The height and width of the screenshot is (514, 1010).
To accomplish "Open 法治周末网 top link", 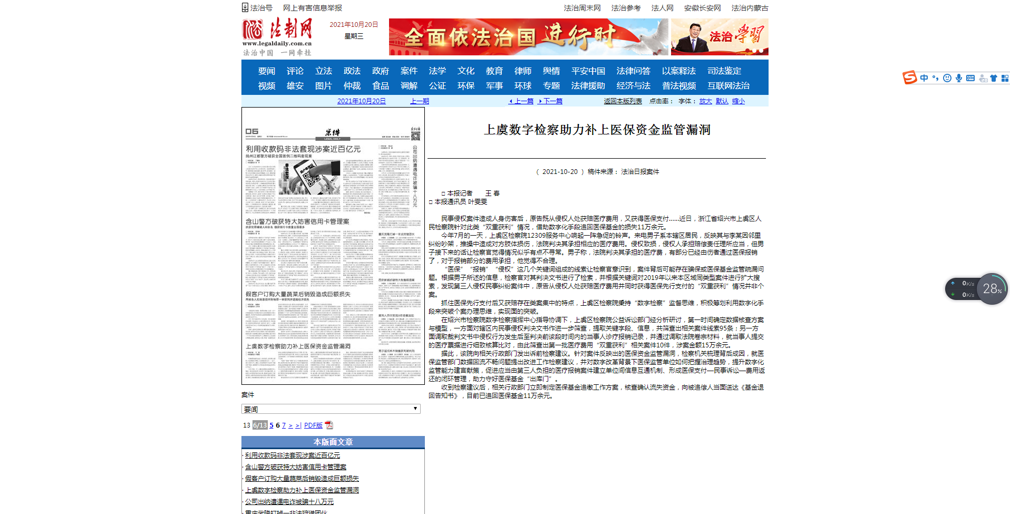I will [x=582, y=8].
